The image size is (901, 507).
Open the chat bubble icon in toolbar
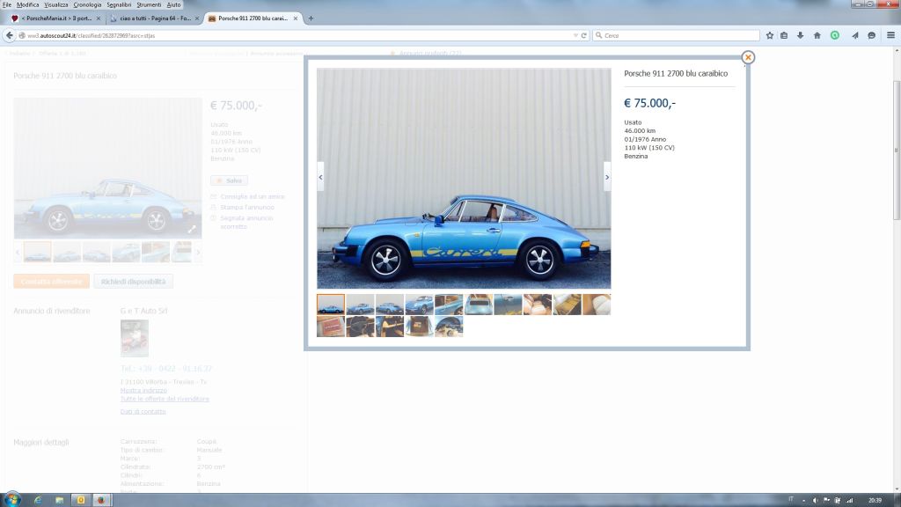coord(871,35)
